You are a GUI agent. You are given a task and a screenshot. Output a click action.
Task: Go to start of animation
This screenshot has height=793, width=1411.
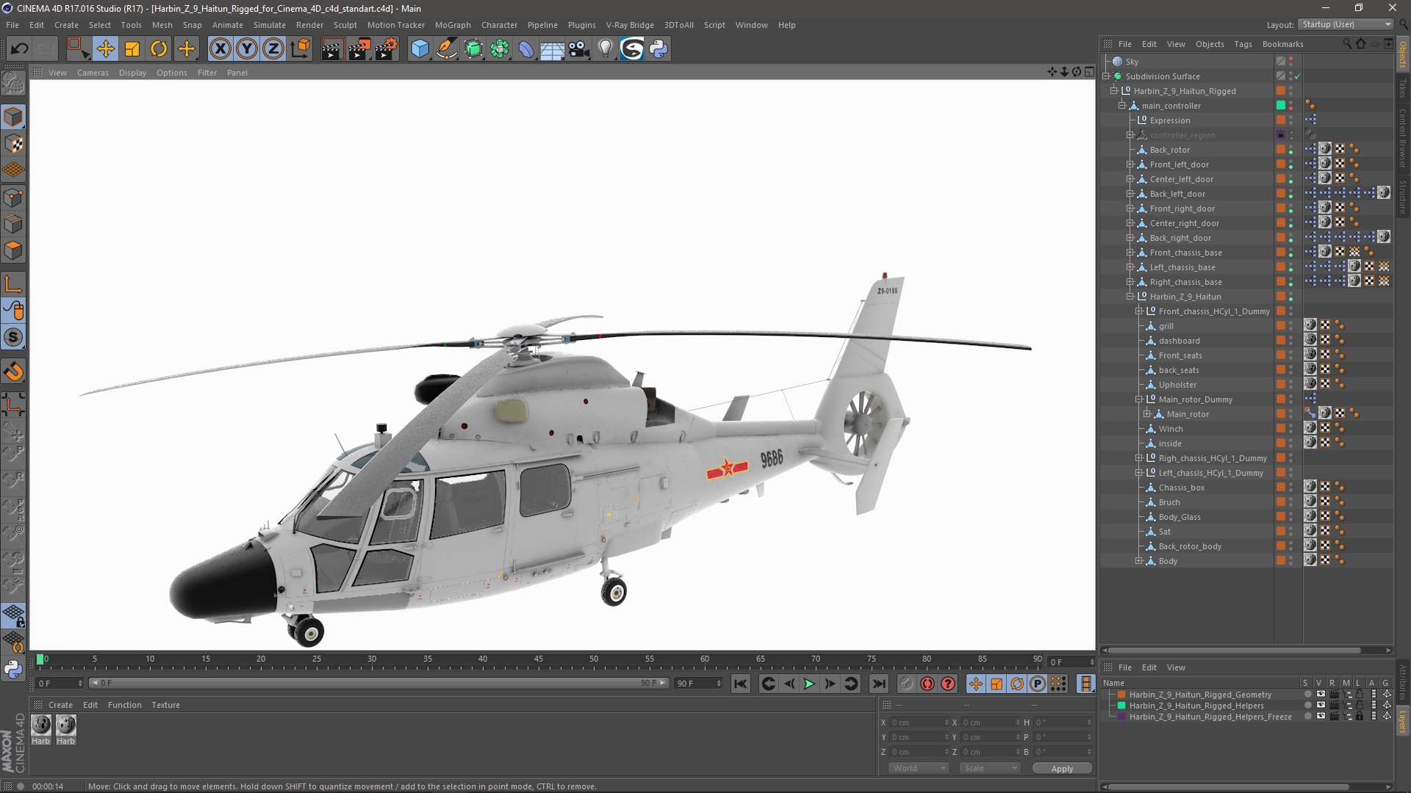(740, 684)
